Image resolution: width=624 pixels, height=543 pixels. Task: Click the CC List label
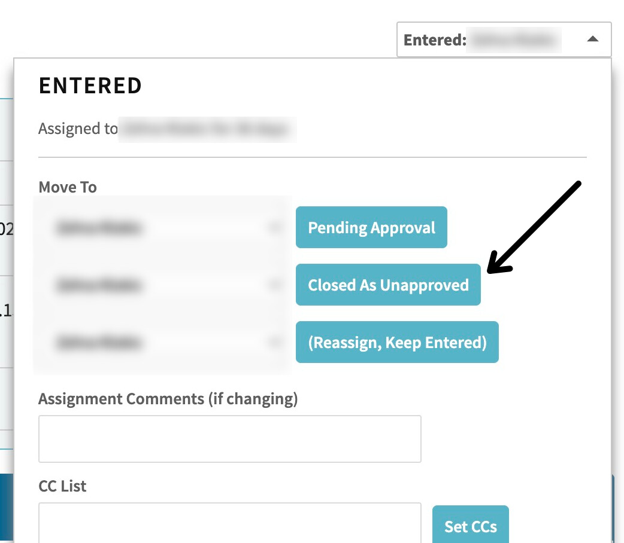(x=62, y=486)
